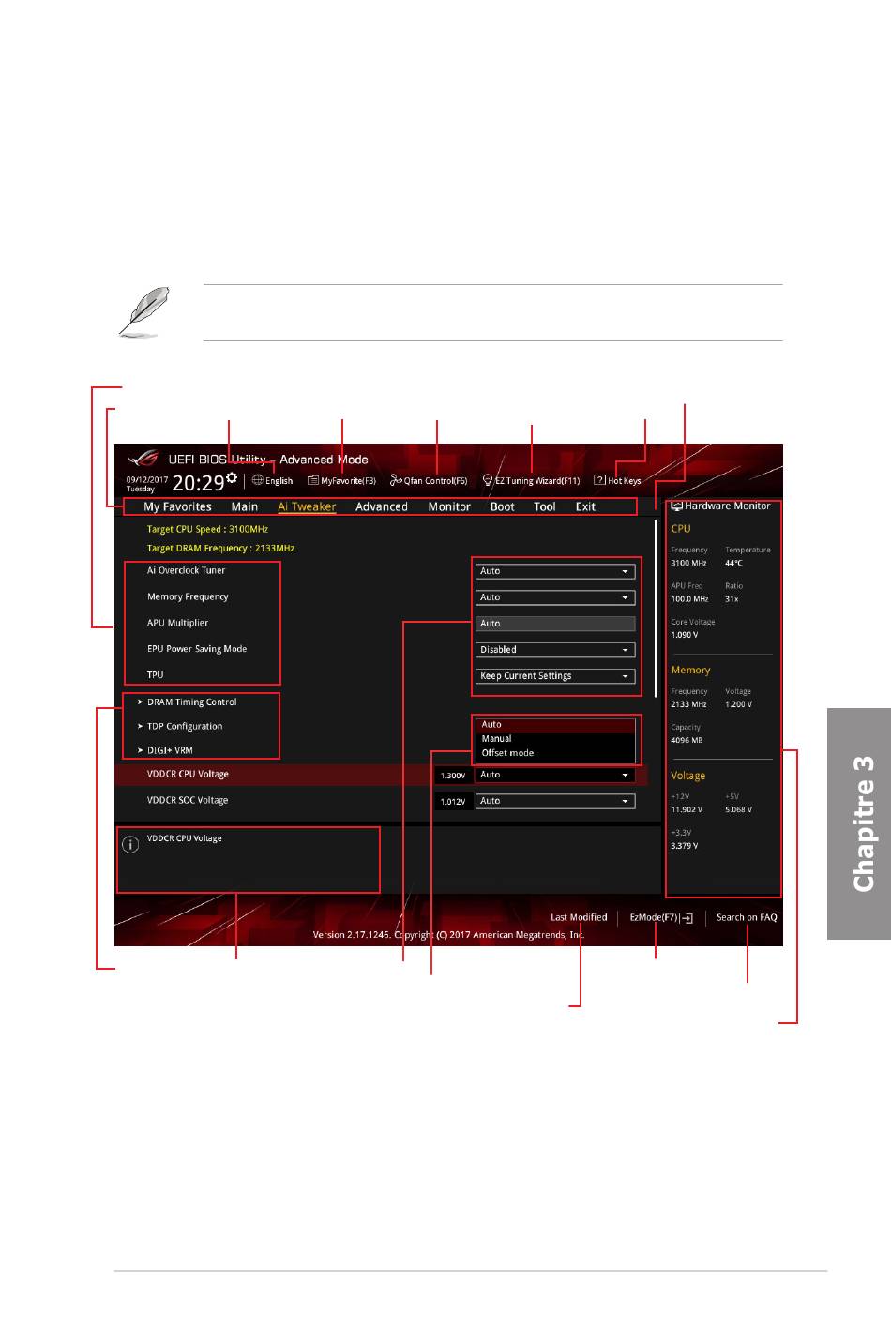Select the Ai Tweaker tab
Viewport: 891px width, 1343px height.
coord(307,506)
